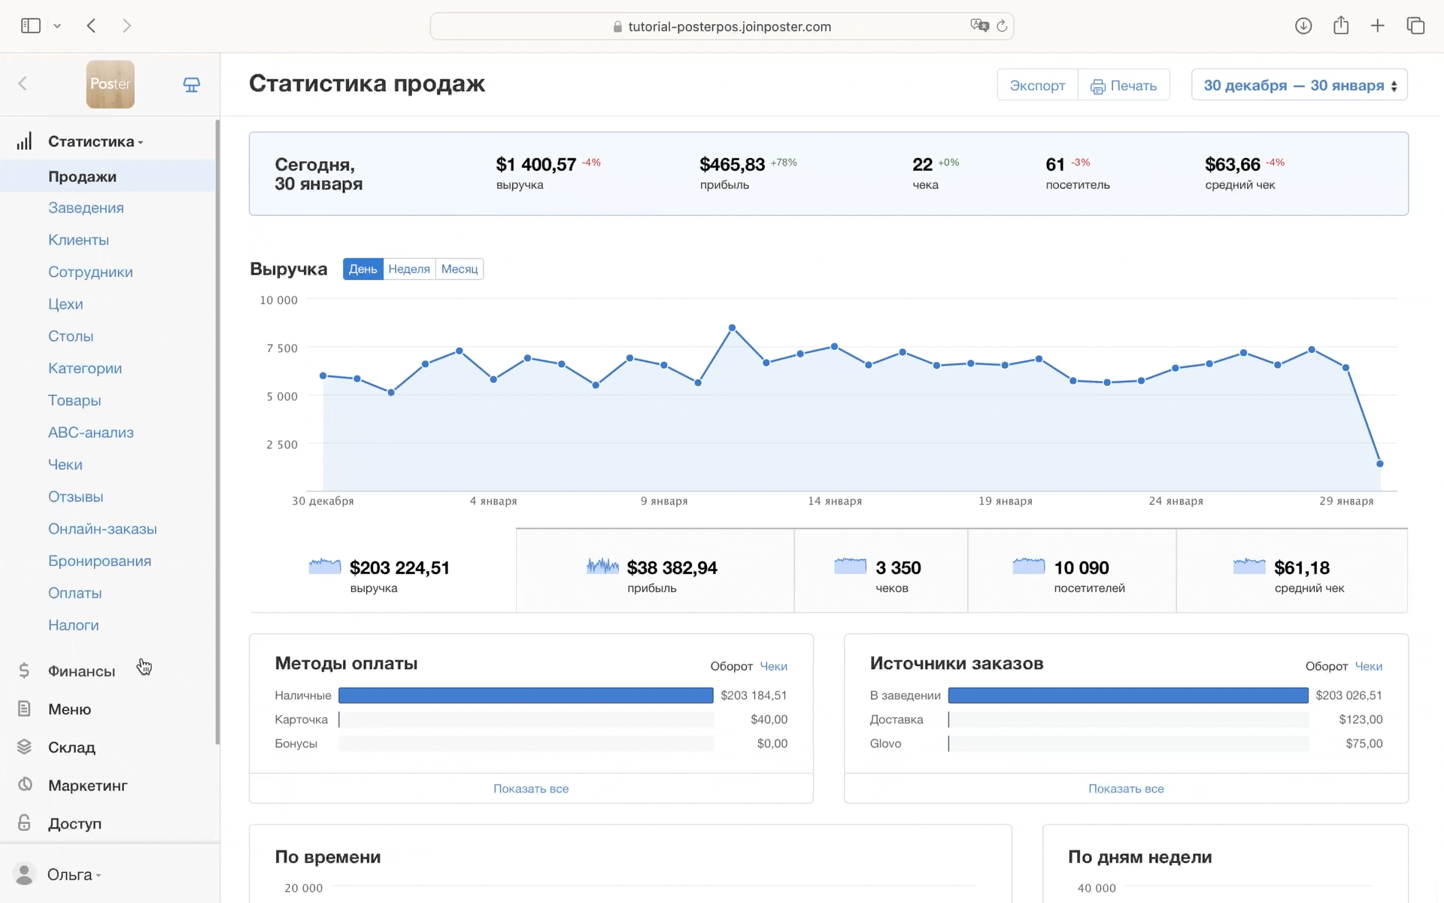Viewport: 1444px width, 903px height.
Task: Click the page translate icon in address bar
Action: tap(978, 26)
